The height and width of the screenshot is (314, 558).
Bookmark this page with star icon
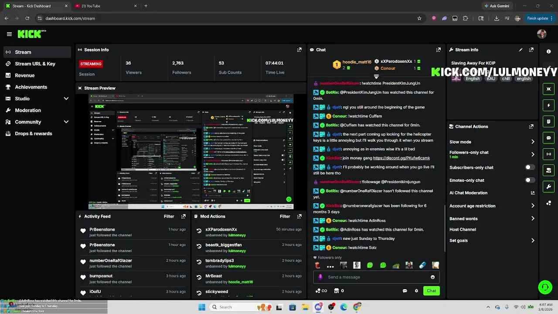pos(419,18)
